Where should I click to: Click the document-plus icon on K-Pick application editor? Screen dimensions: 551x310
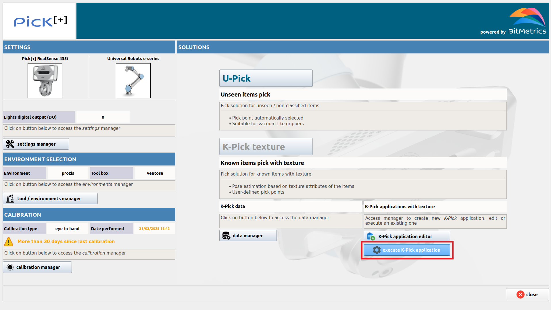(x=371, y=236)
